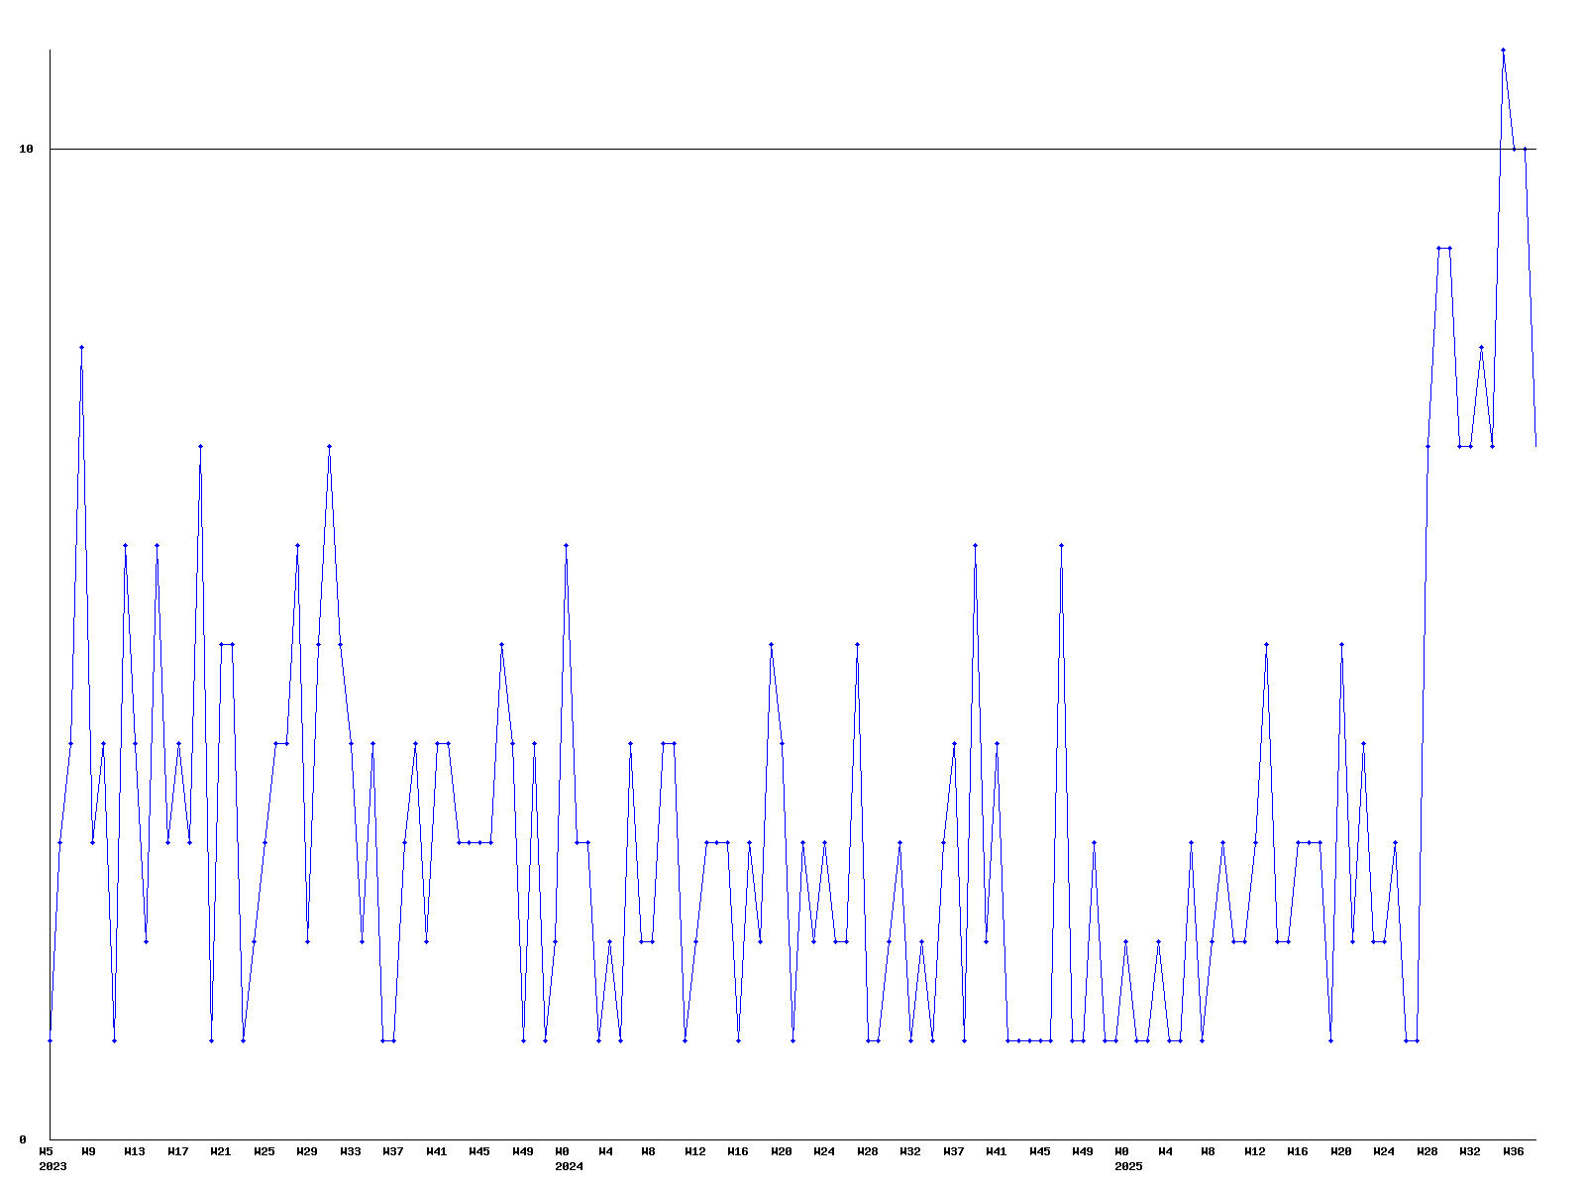The width and height of the screenshot is (1585, 1189).
Task: Click the W5 week label
Action: (x=46, y=1152)
